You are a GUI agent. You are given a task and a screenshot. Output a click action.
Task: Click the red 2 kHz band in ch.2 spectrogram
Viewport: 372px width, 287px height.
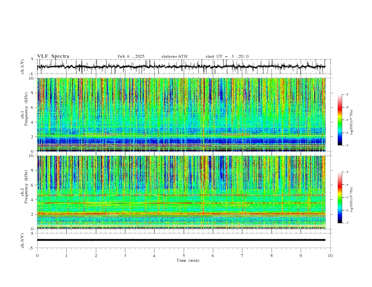(181, 214)
